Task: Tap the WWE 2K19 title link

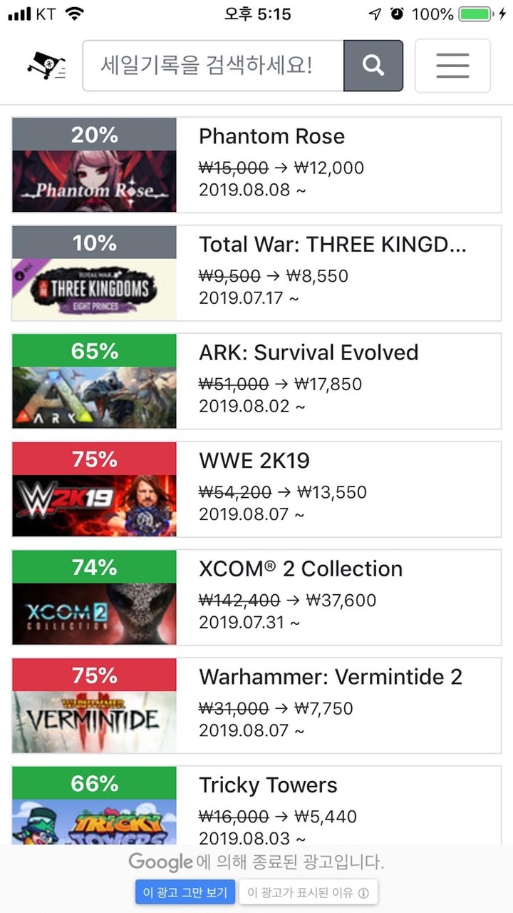Action: coord(254,461)
